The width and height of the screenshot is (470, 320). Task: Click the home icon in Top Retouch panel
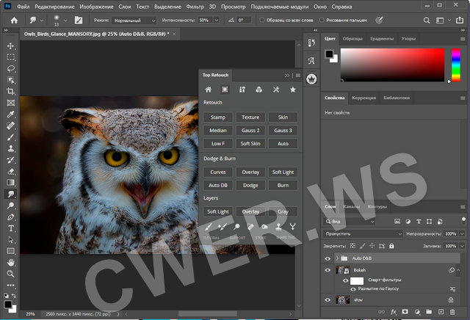pos(209,90)
